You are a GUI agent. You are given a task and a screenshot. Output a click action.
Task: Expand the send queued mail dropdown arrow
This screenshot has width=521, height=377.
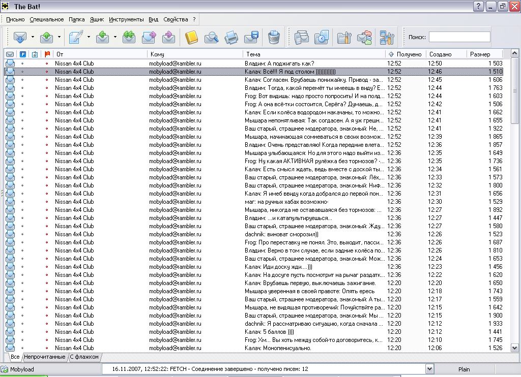[59, 37]
